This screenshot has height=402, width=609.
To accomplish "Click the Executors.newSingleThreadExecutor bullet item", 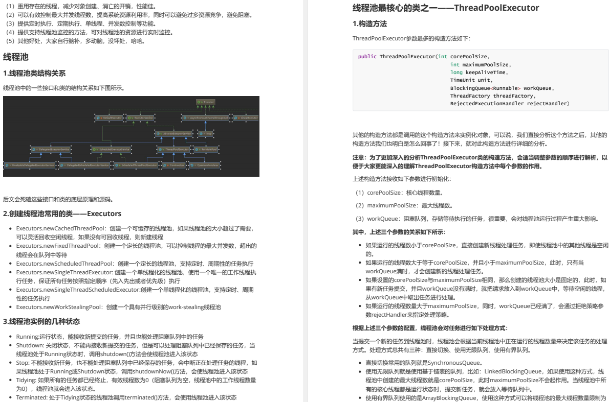I will pos(136,276).
